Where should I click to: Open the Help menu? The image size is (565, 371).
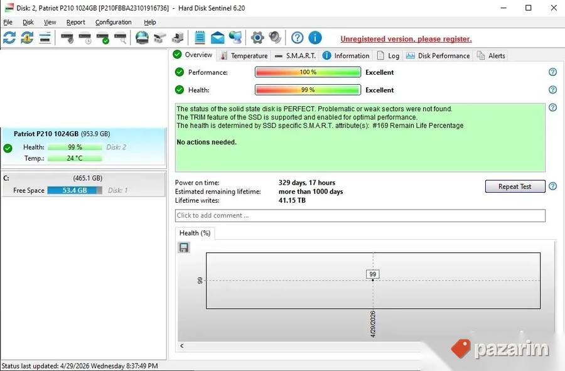(x=150, y=23)
